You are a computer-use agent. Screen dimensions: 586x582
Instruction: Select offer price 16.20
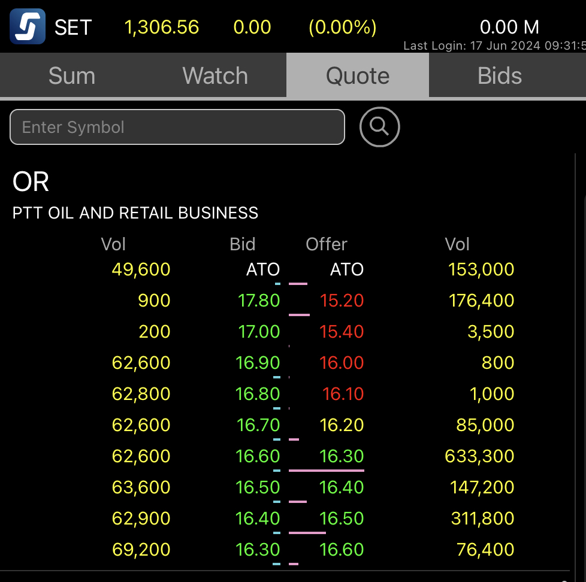pos(342,425)
